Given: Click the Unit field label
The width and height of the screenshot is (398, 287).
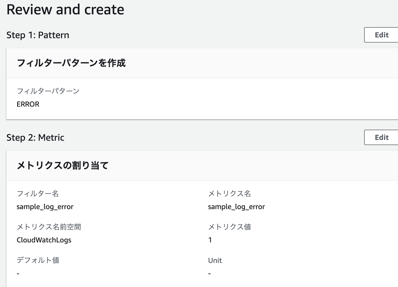Looking at the screenshot, I should pos(215,260).
